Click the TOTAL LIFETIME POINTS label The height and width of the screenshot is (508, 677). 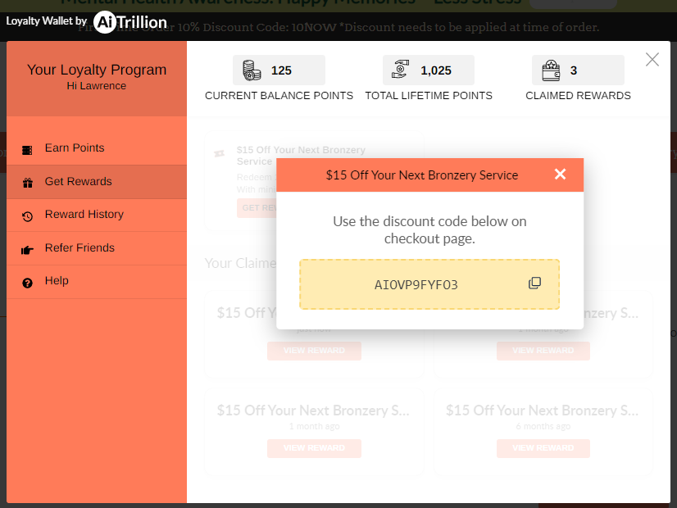(x=429, y=95)
